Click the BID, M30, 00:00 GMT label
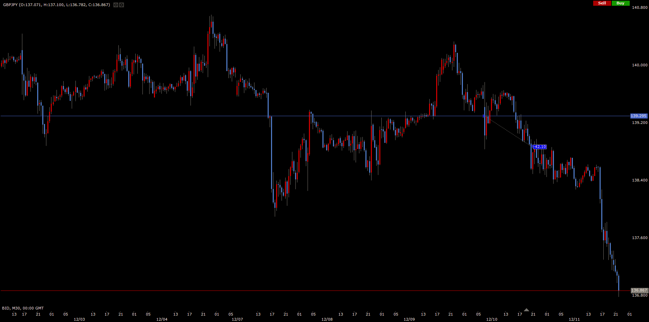Image resolution: width=649 pixels, height=322 pixels. pos(23,308)
